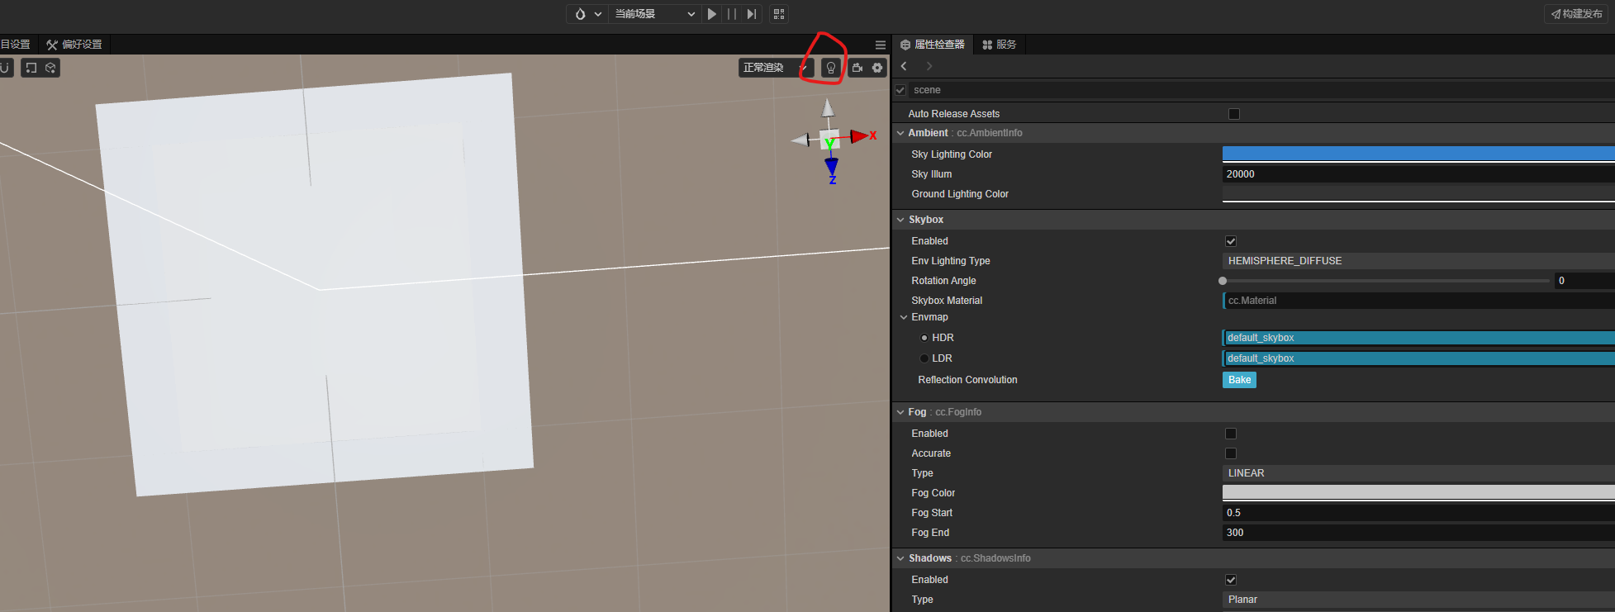Check the Fog Accurate checkbox
Viewport: 1615px width, 612px height.
[x=1231, y=453]
